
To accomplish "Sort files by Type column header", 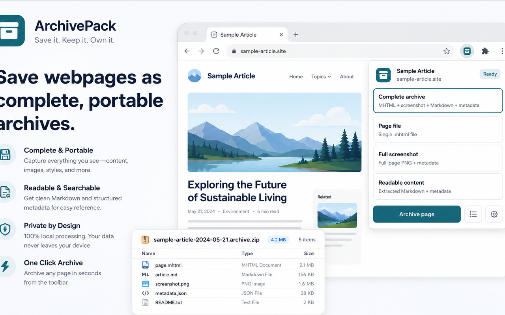I will pyautogui.click(x=247, y=254).
